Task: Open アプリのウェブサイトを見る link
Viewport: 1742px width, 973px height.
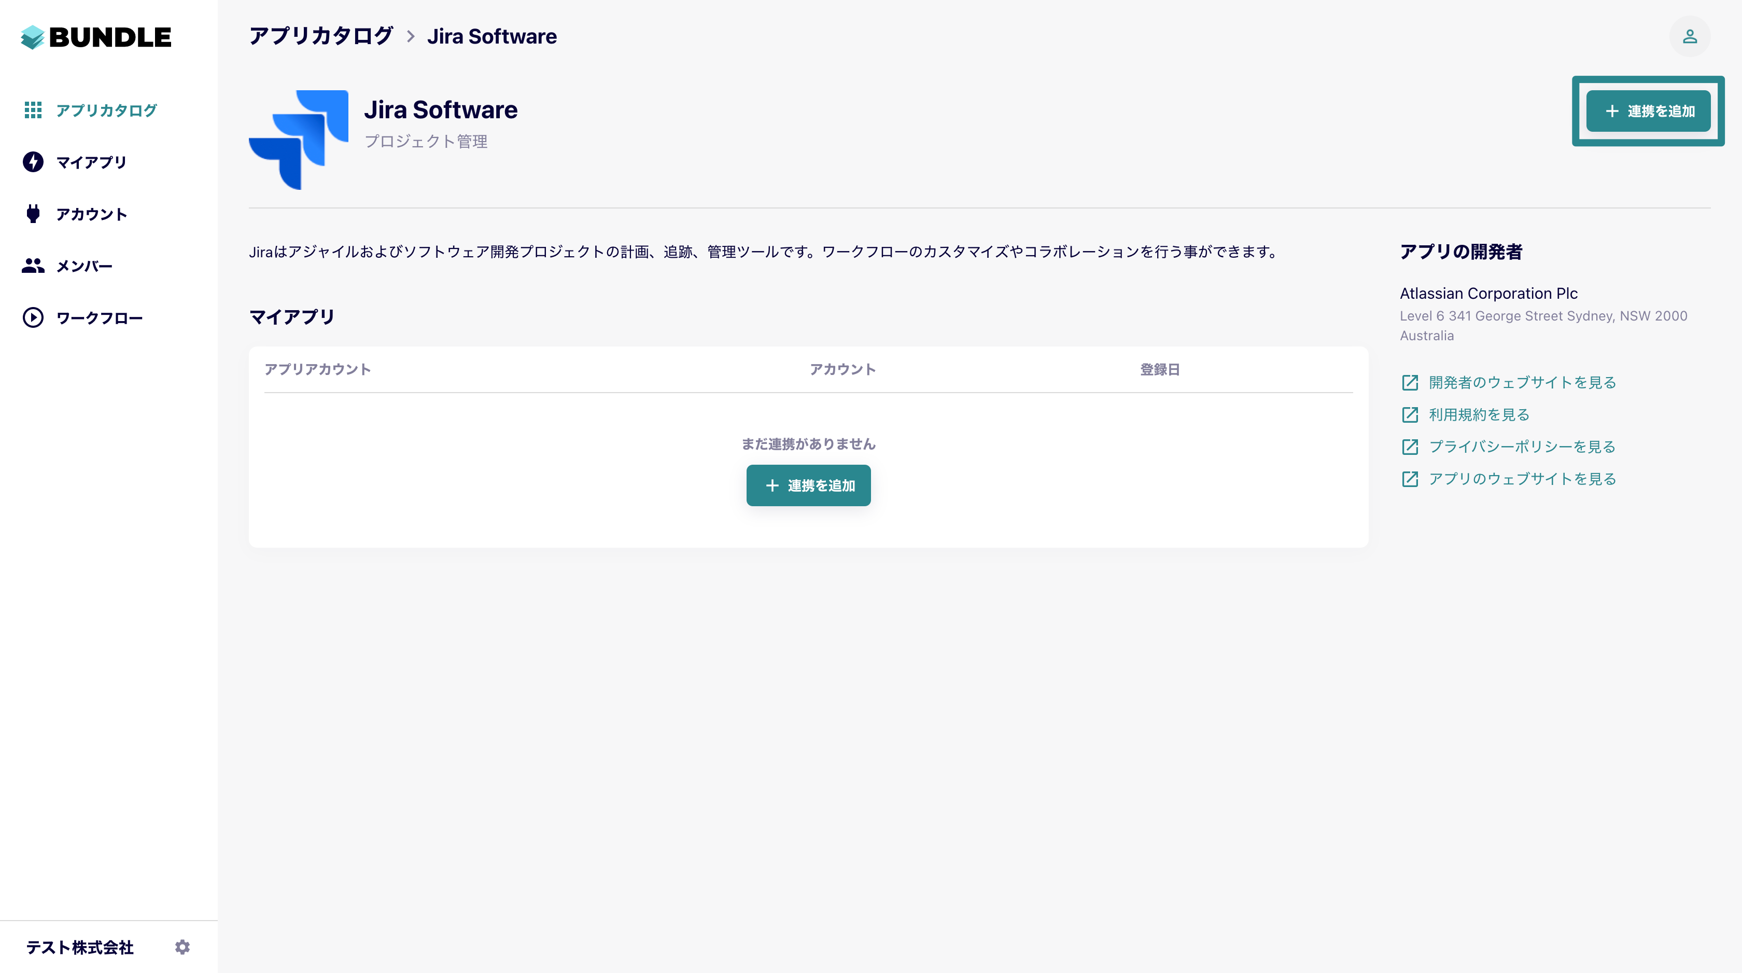Action: pos(1522,479)
